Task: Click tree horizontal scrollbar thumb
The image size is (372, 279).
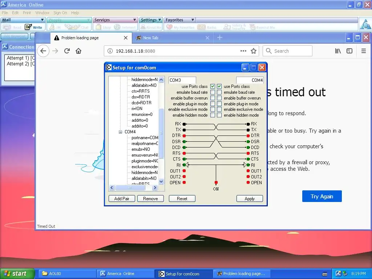Action: [130, 188]
